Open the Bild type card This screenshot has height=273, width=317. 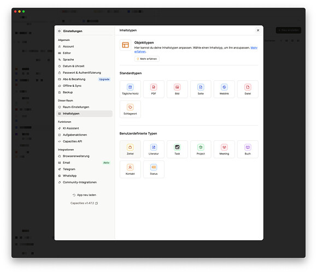(177, 89)
